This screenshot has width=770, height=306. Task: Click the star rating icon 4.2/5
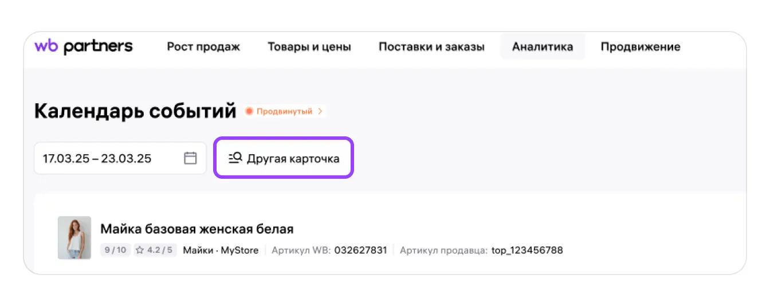pos(140,250)
